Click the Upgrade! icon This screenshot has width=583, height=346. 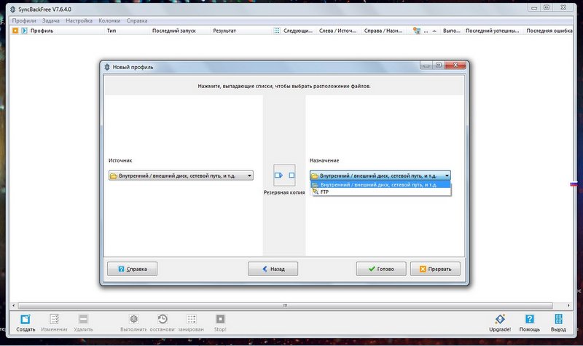(500, 319)
